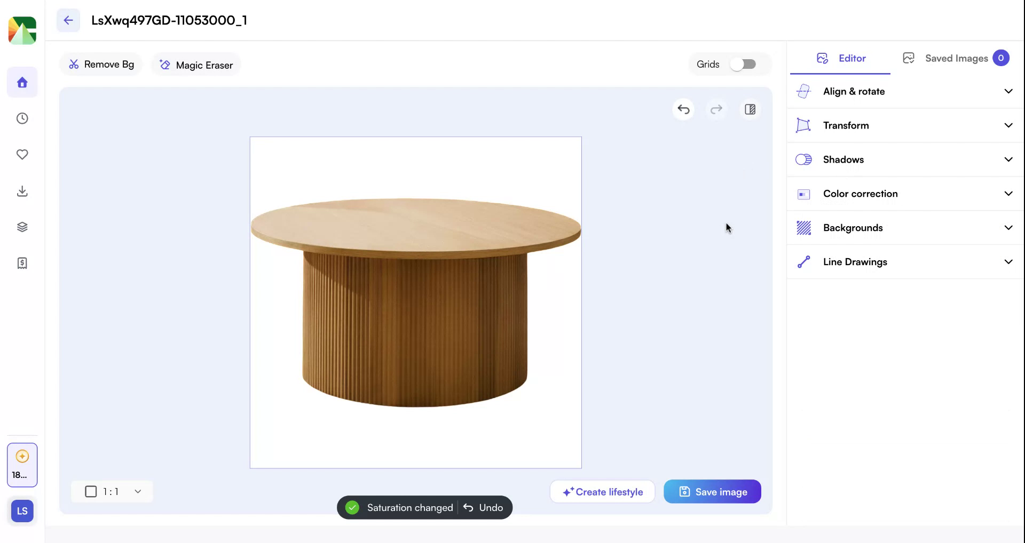The width and height of the screenshot is (1025, 543).
Task: Click the redo arrow above the canvas
Action: point(716,109)
